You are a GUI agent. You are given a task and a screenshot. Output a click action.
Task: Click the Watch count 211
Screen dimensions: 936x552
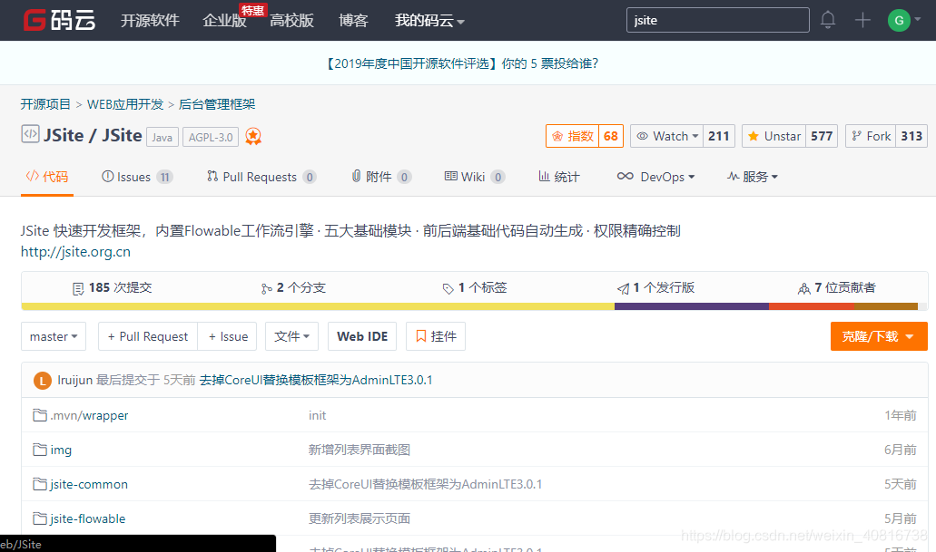(719, 136)
